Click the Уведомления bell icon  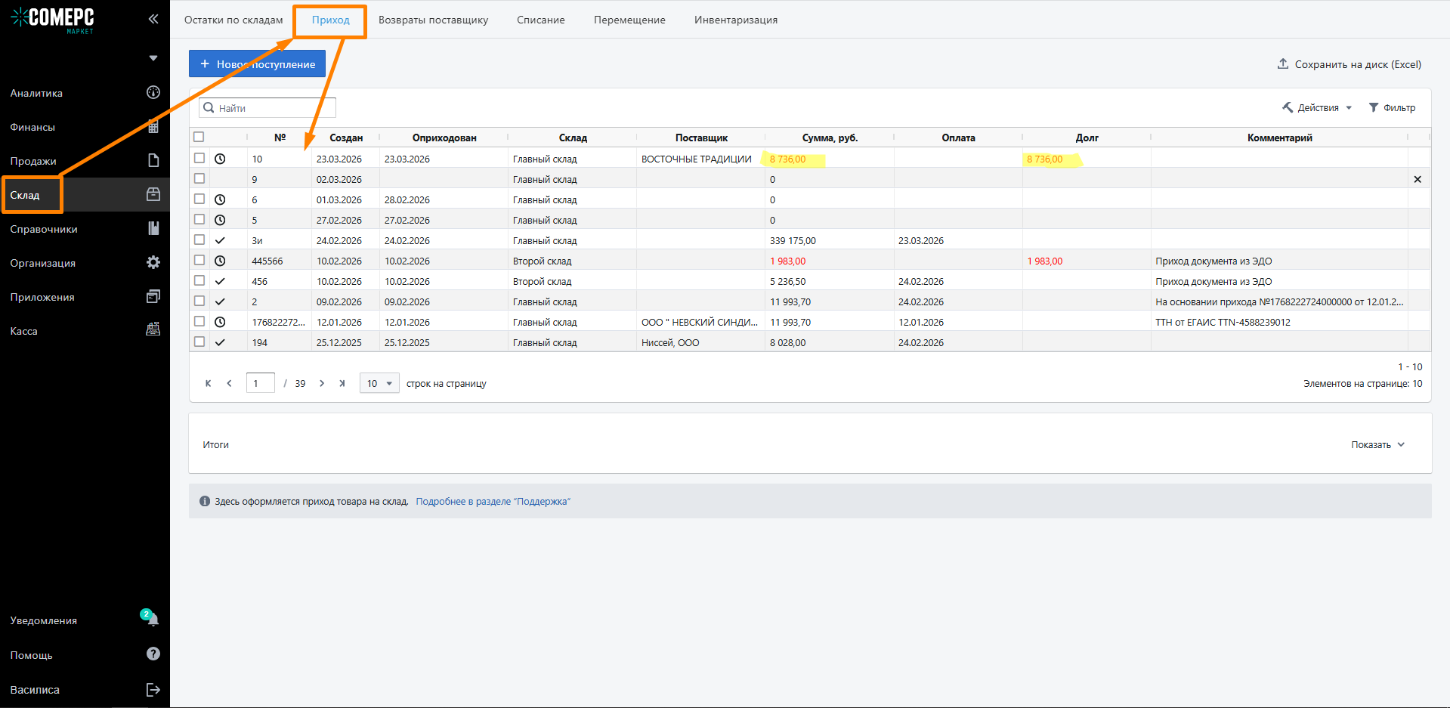153,620
